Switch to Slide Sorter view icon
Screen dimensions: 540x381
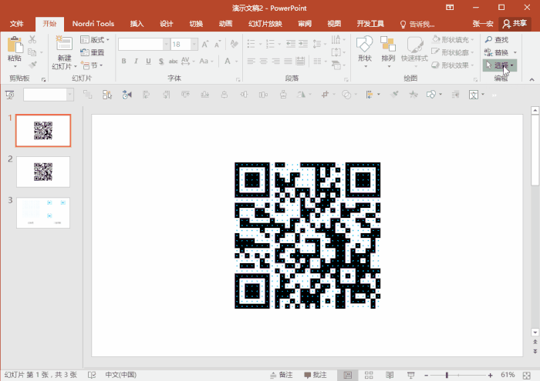(369, 375)
